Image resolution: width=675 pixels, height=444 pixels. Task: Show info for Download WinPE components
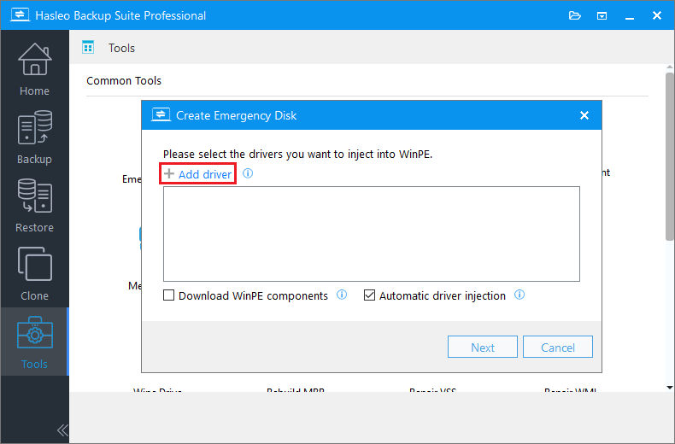pos(342,295)
